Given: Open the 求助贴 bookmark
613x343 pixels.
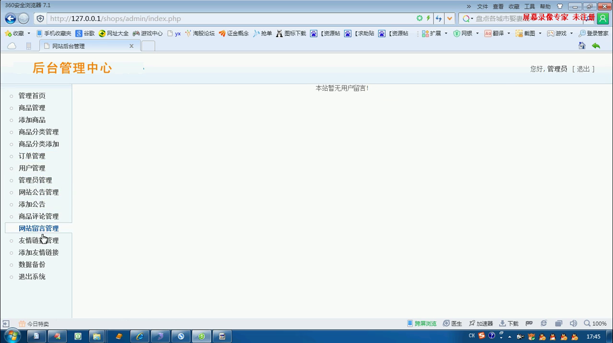Looking at the screenshot, I should pos(359,33).
